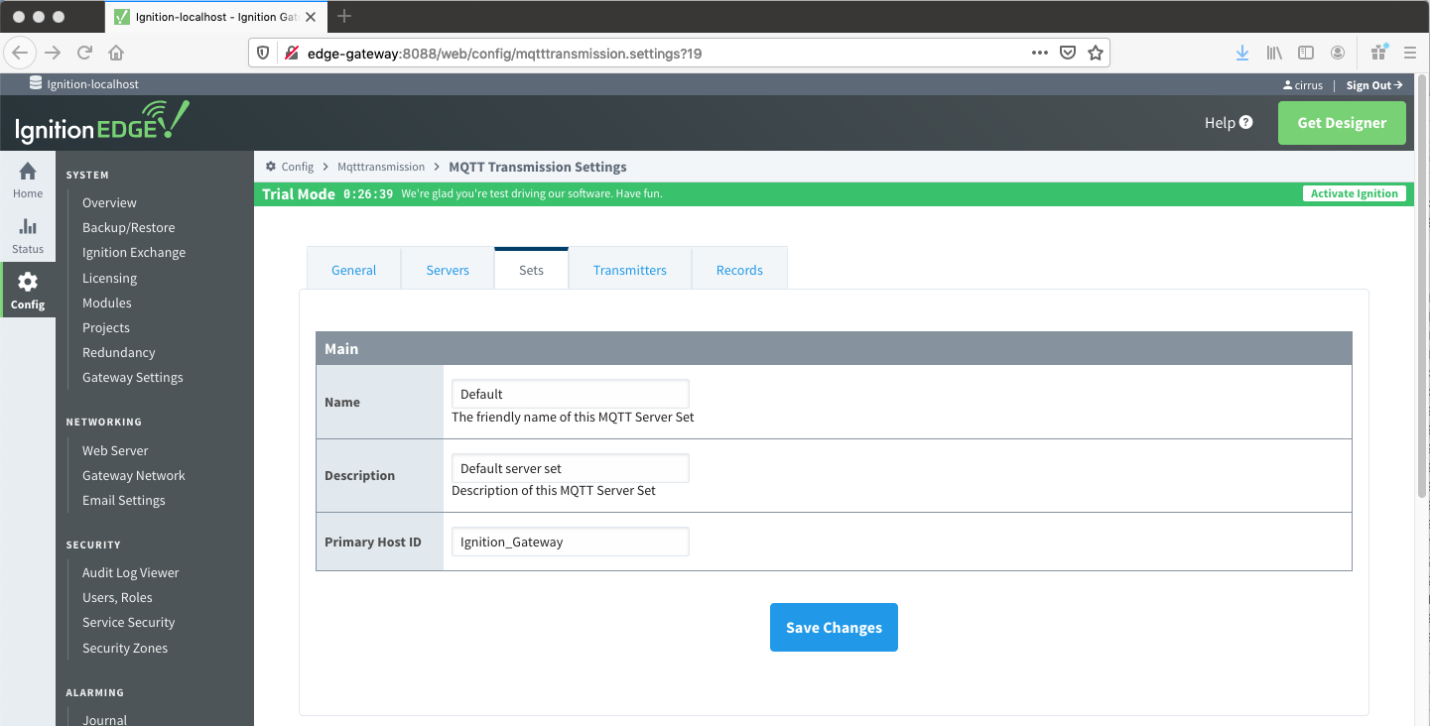Click the trial mode timer 0:26:39
This screenshot has width=1430, height=726.
368,194
